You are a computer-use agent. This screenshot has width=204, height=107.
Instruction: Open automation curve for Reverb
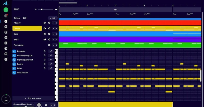coord(51,64)
